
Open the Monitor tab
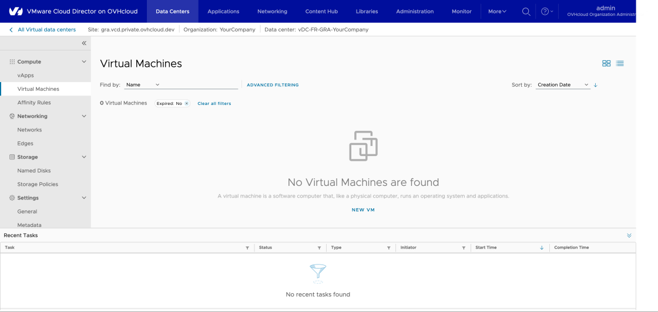462,11
